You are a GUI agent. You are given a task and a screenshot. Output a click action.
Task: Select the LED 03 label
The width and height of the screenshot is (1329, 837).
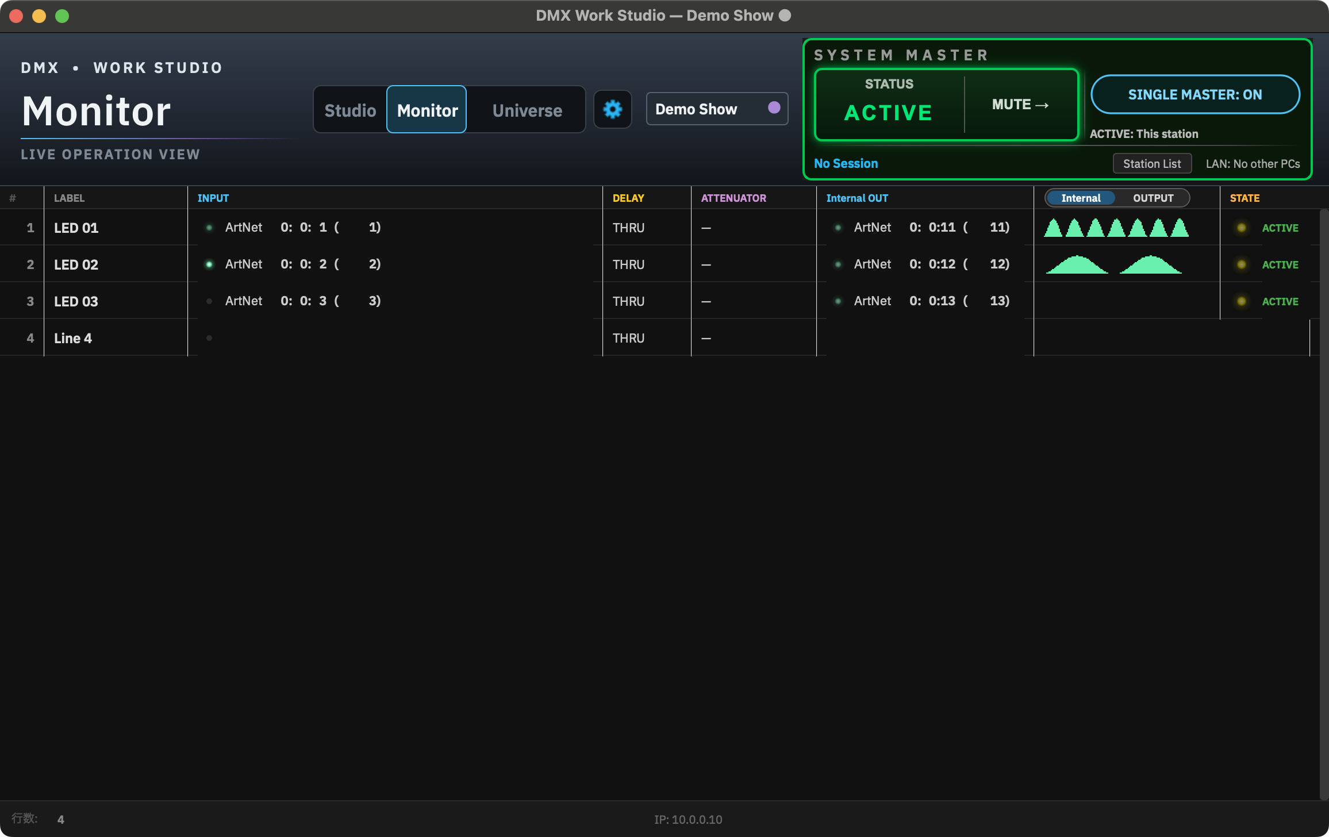coord(76,302)
